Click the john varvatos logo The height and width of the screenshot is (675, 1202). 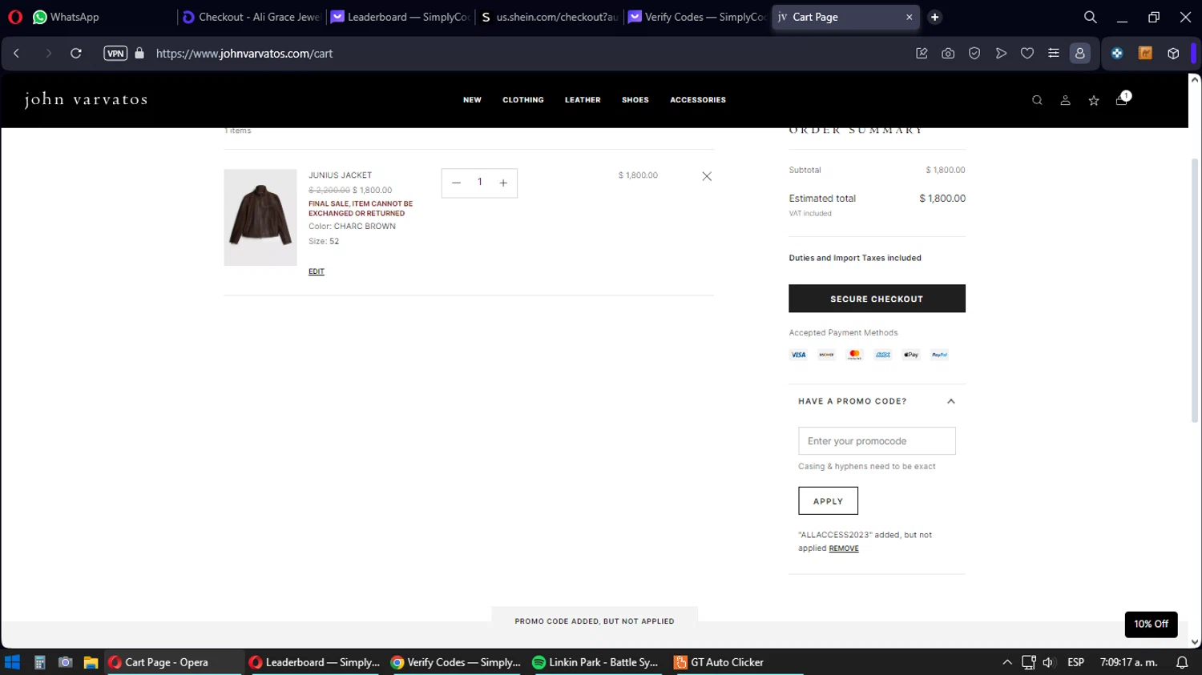86,99
